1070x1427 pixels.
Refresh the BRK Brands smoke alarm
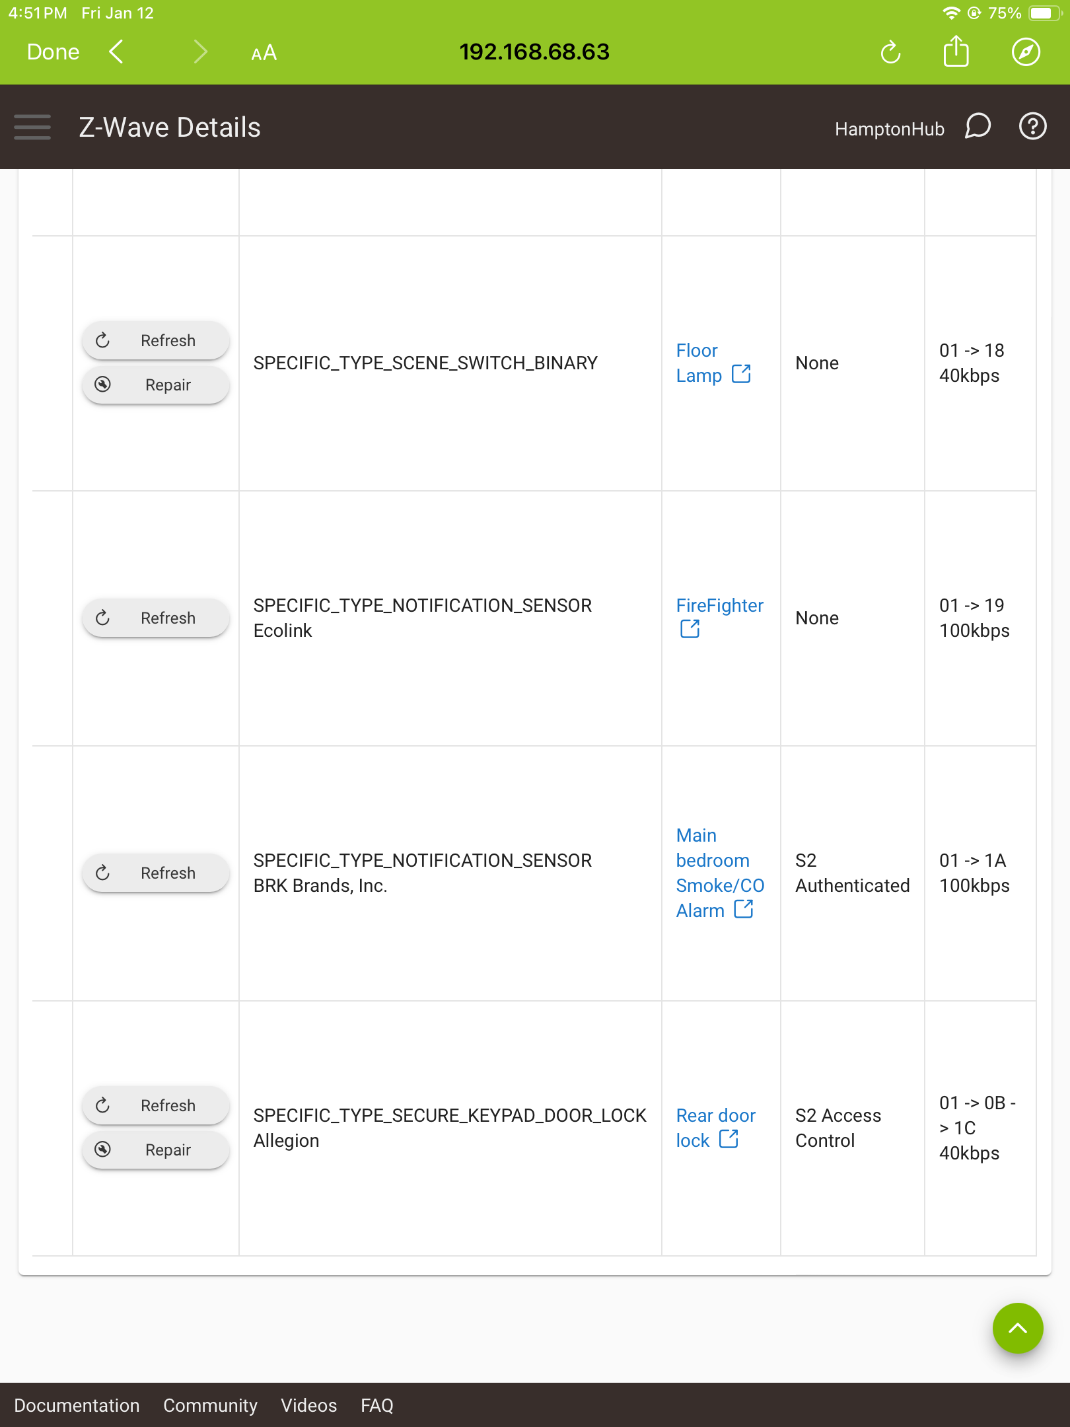(x=156, y=873)
